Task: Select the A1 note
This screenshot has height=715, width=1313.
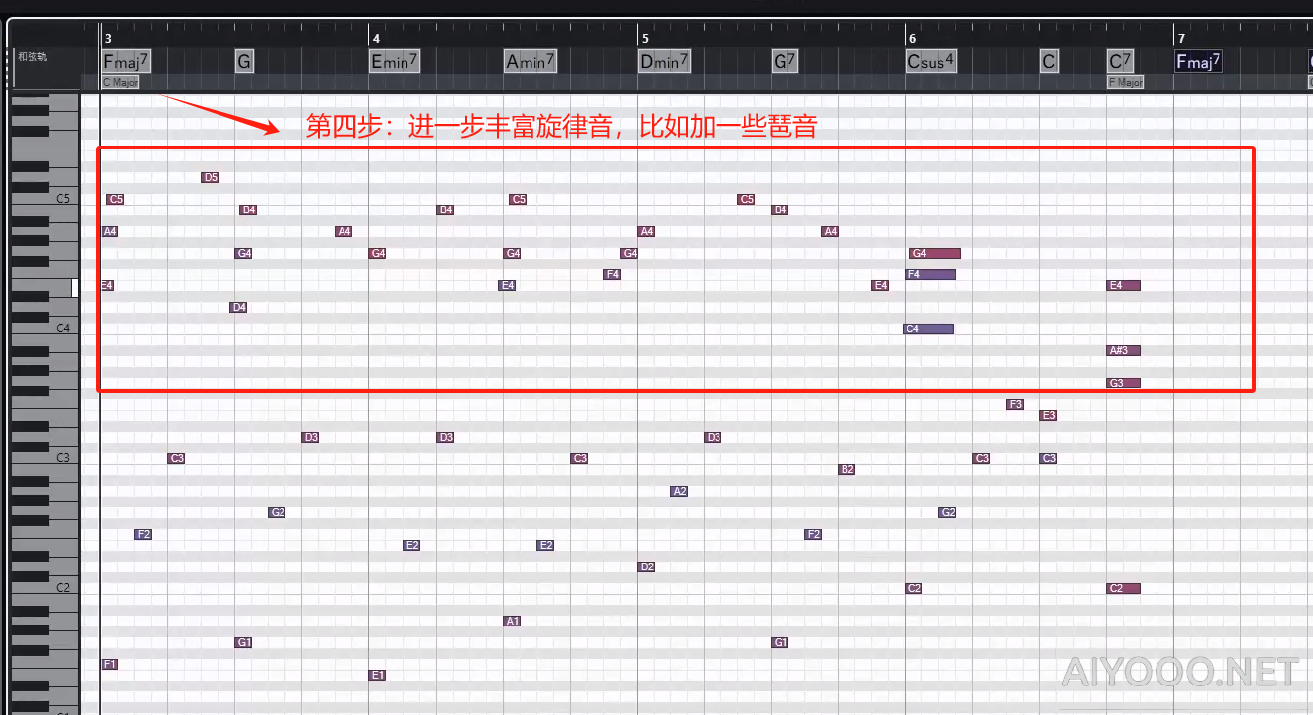Action: (512, 621)
